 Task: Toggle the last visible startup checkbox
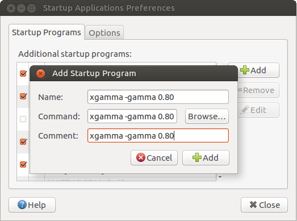[23, 164]
